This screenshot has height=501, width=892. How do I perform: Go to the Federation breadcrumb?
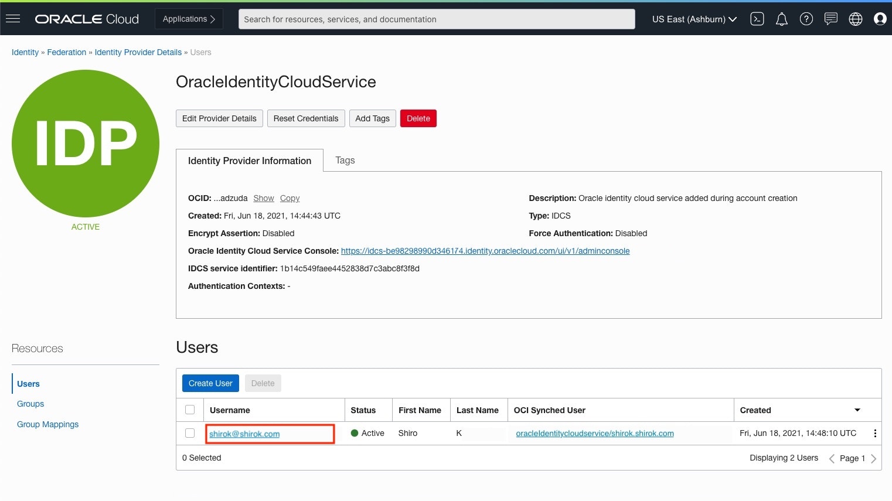(67, 52)
